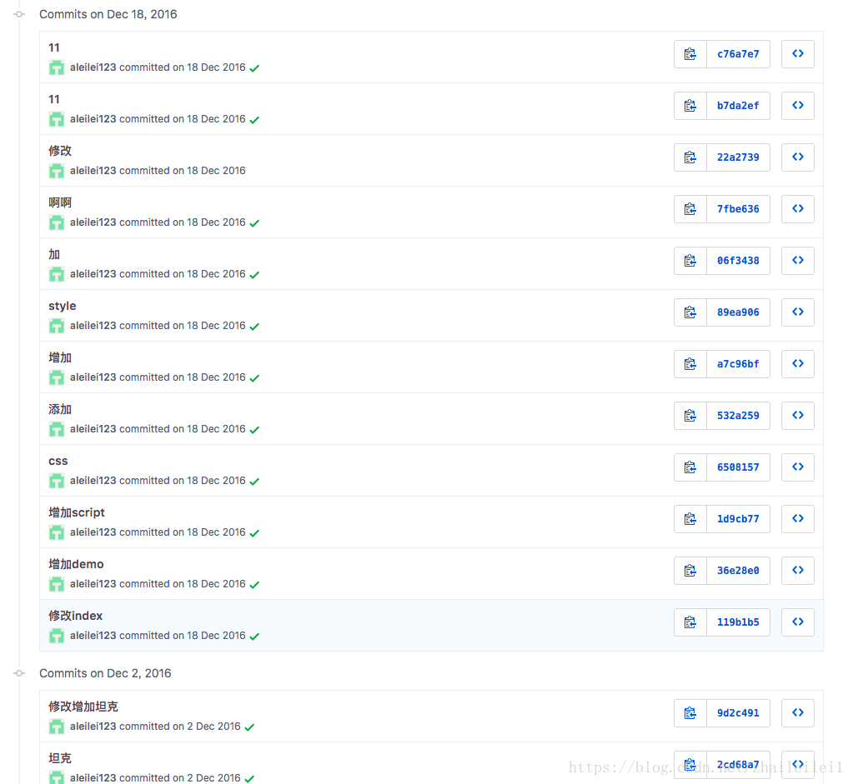The width and height of the screenshot is (853, 784).
Task: Open the '增加script' commit title
Action: 77,512
